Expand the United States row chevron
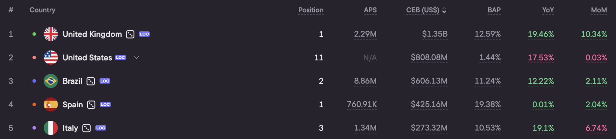The height and width of the screenshot is (139, 616). tap(136, 57)
